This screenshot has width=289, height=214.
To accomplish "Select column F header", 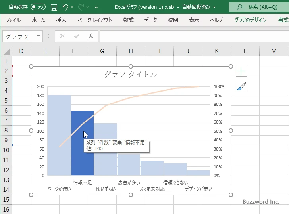I will point(73,51).
